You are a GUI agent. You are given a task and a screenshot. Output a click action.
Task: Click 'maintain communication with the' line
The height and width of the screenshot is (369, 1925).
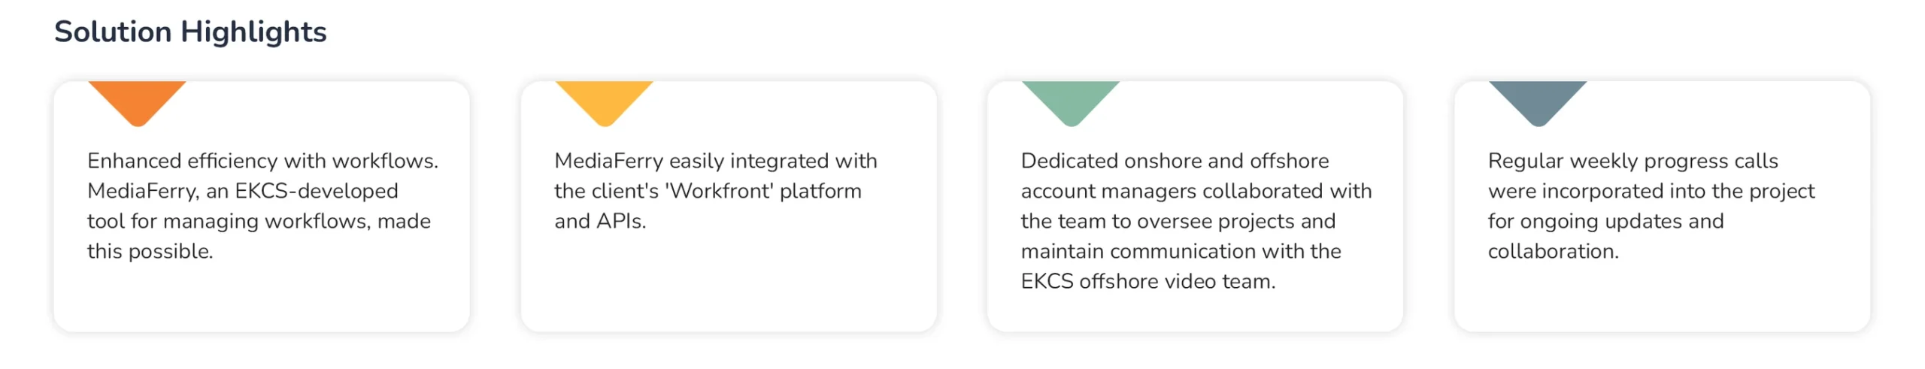[x=1181, y=251]
